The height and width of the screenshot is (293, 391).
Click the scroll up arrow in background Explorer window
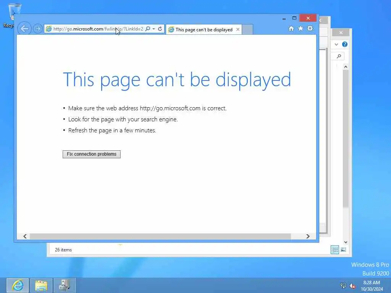pyautogui.click(x=346, y=67)
